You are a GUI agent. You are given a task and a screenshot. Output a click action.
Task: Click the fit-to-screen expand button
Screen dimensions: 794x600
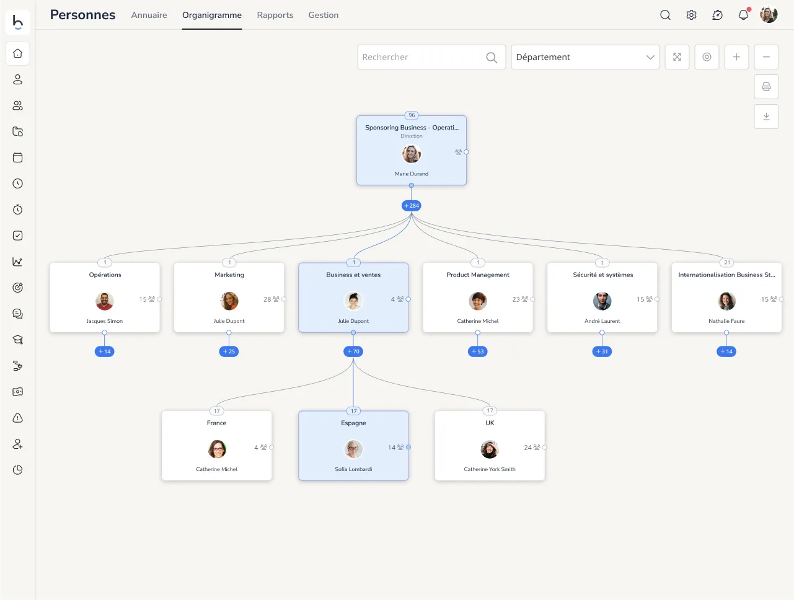pyautogui.click(x=677, y=57)
